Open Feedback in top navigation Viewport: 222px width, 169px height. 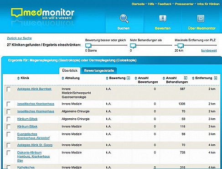(165, 4)
